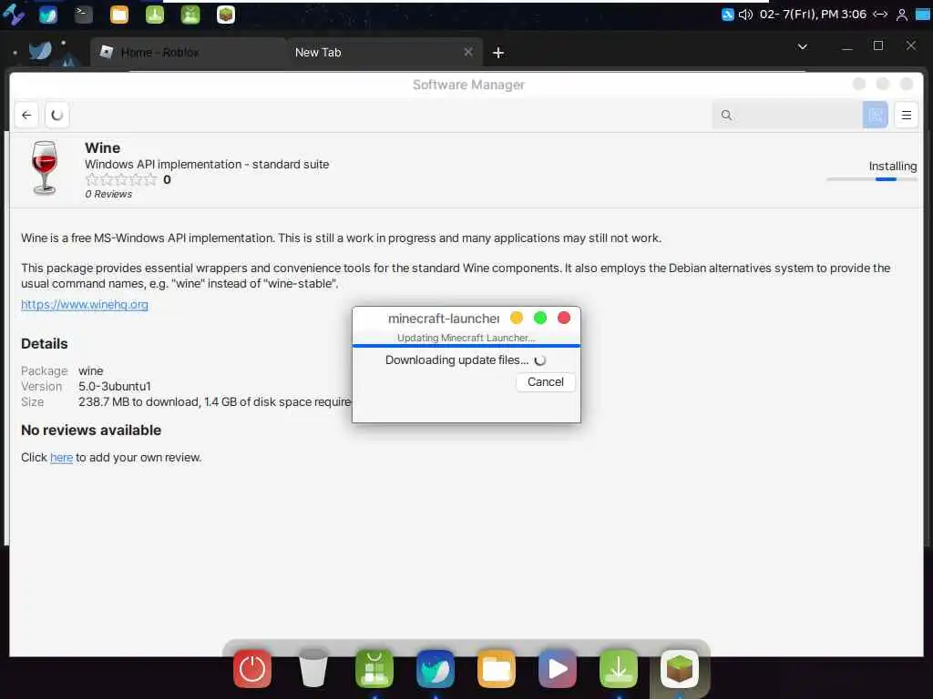Click the '0 Reviews' text under Wine

click(108, 195)
